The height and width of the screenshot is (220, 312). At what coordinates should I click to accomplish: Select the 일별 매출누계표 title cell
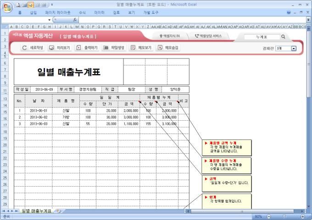pyautogui.click(x=69, y=72)
